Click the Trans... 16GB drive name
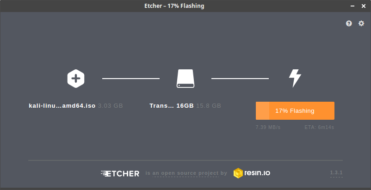371x190 pixels. tap(172, 106)
